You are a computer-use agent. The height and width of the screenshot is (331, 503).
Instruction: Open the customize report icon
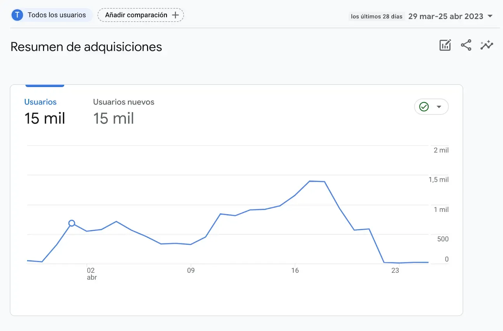[445, 45]
